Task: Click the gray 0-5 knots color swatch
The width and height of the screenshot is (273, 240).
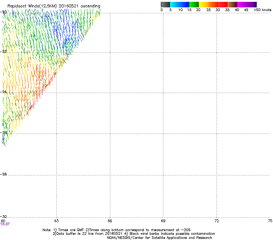Action: (x=165, y=4)
